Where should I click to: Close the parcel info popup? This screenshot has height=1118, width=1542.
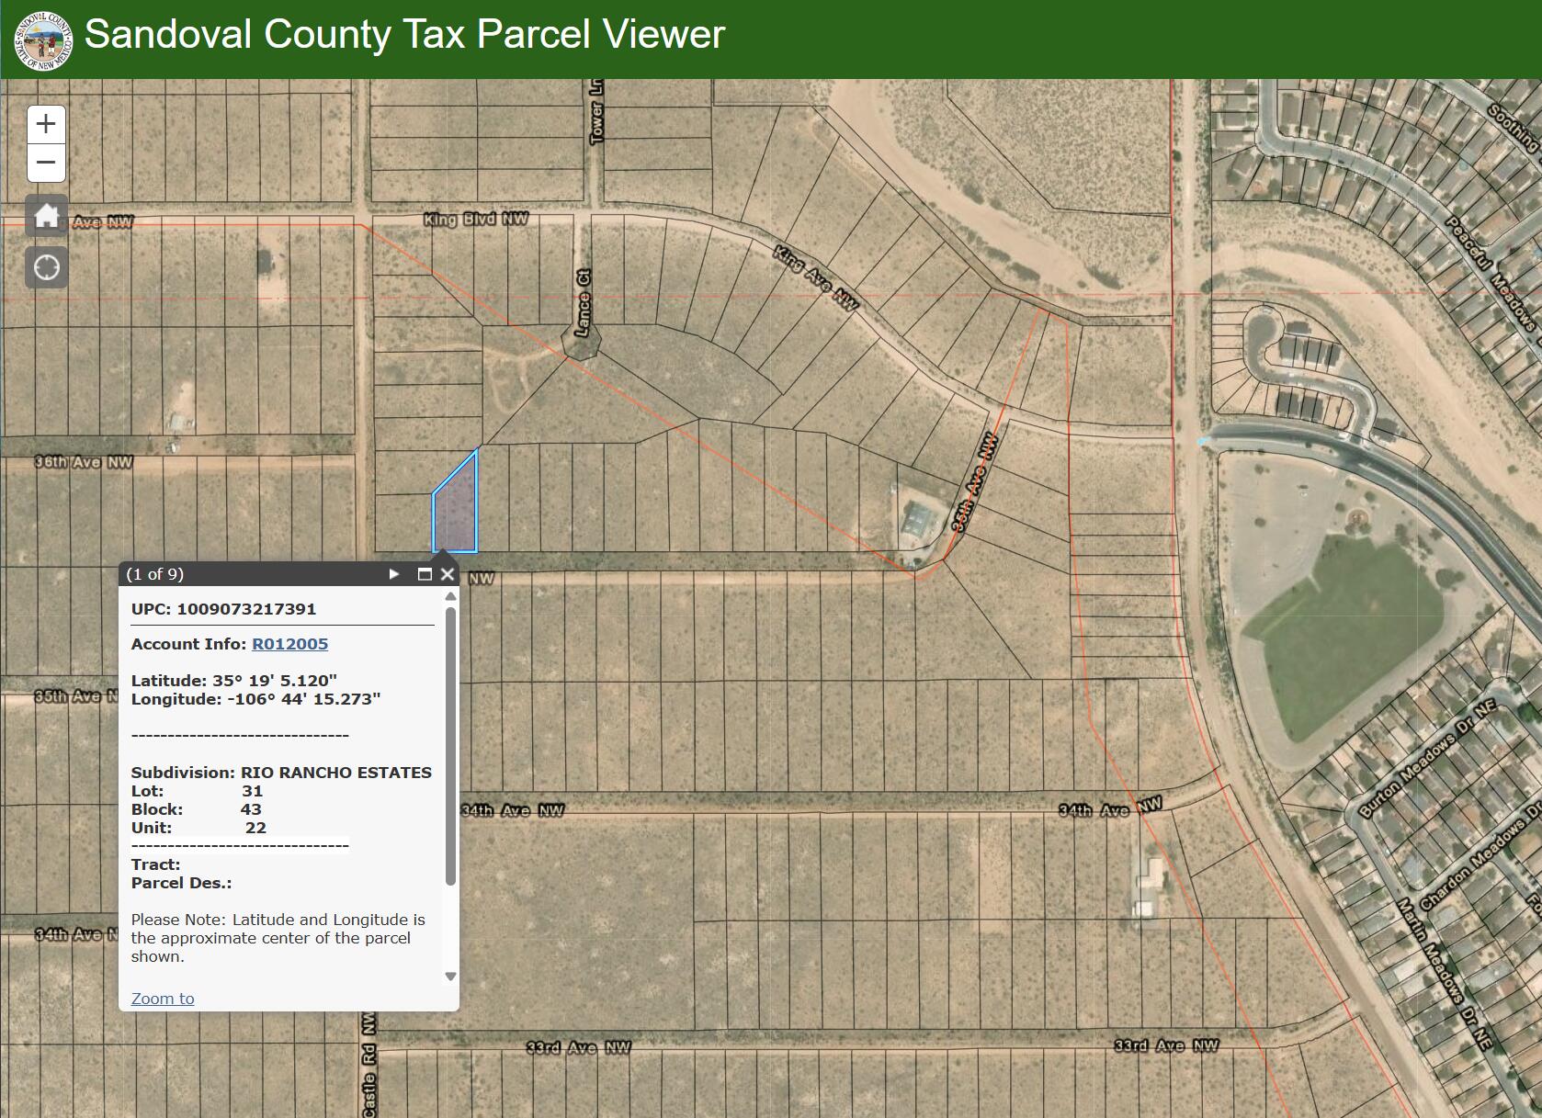tap(448, 574)
